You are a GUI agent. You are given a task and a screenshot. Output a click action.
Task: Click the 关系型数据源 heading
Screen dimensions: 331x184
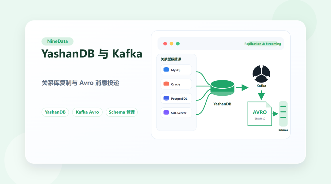coord(171,59)
